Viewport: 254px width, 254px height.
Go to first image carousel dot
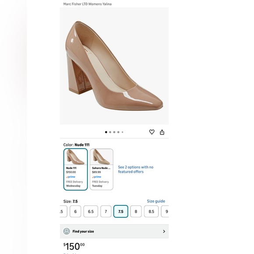coord(106,132)
